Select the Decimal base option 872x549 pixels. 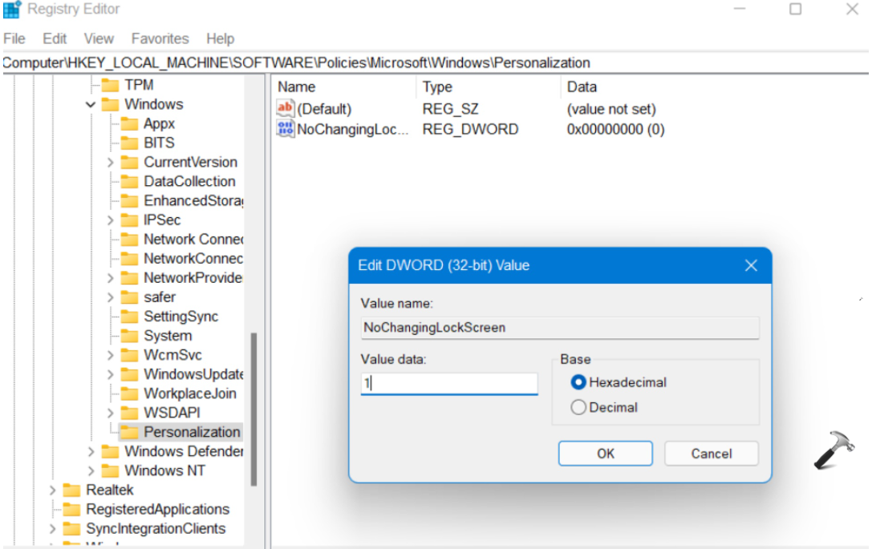coord(579,407)
